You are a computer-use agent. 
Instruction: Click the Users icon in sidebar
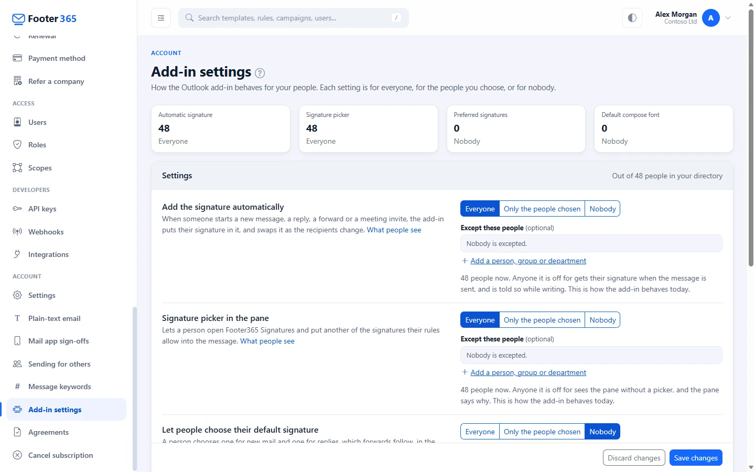click(17, 122)
